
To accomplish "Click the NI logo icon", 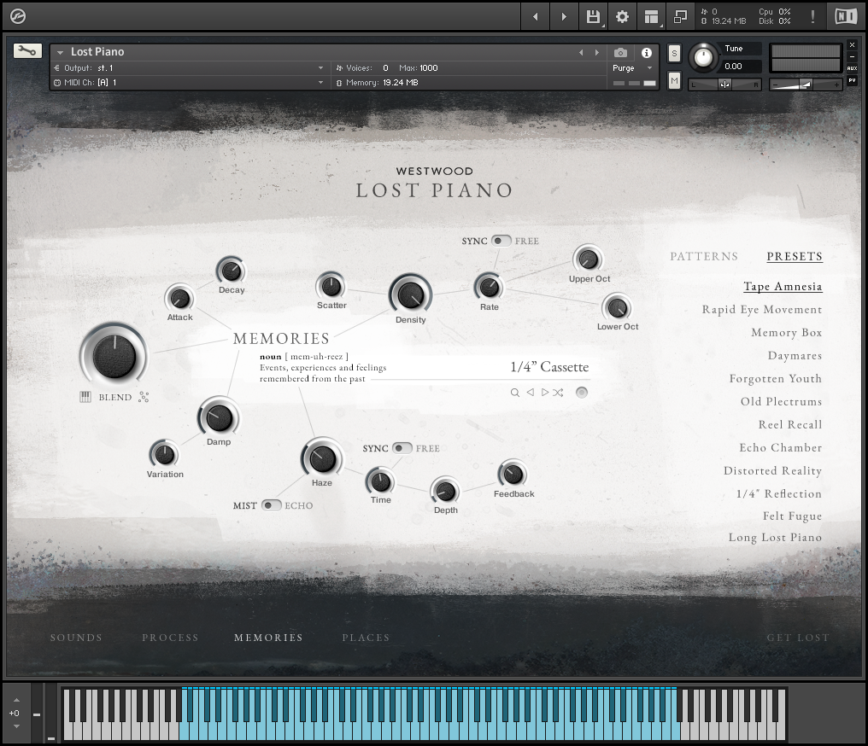I will (845, 16).
